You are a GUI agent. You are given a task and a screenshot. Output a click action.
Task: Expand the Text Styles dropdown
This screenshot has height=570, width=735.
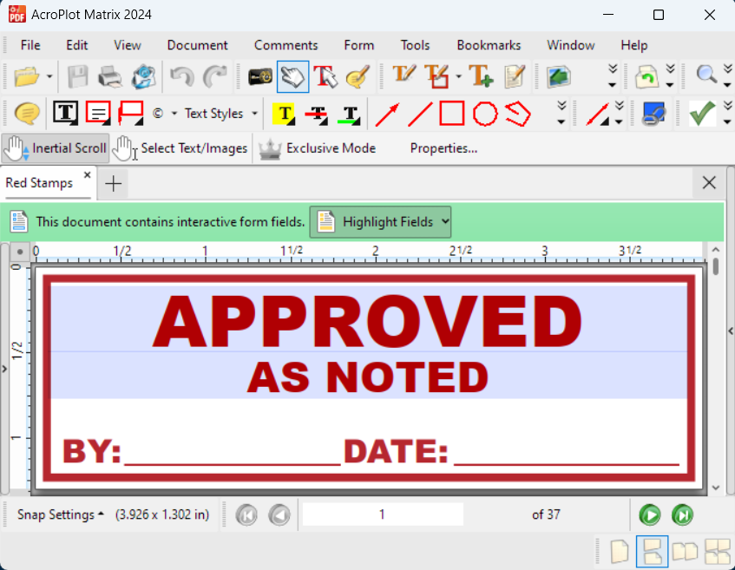(x=220, y=114)
